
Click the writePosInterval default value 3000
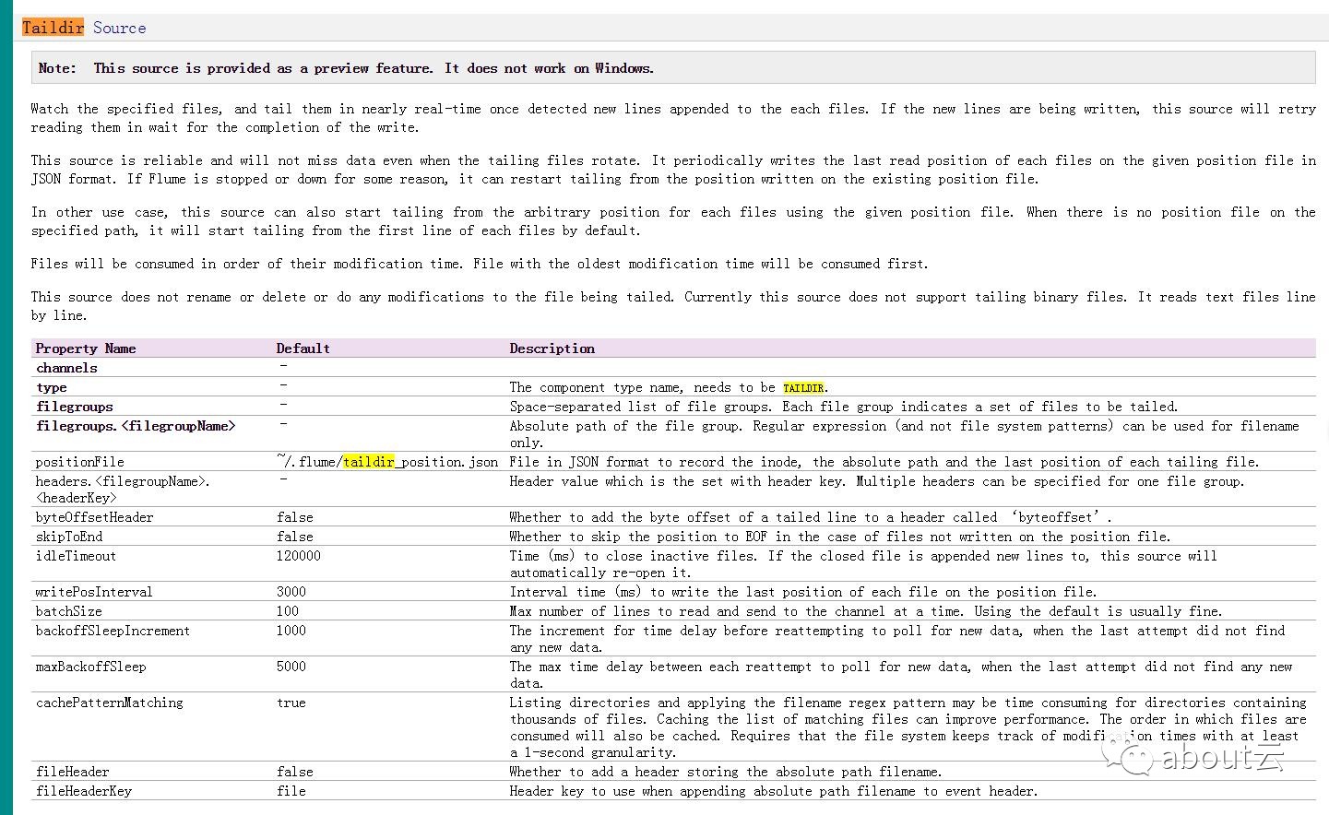(291, 592)
